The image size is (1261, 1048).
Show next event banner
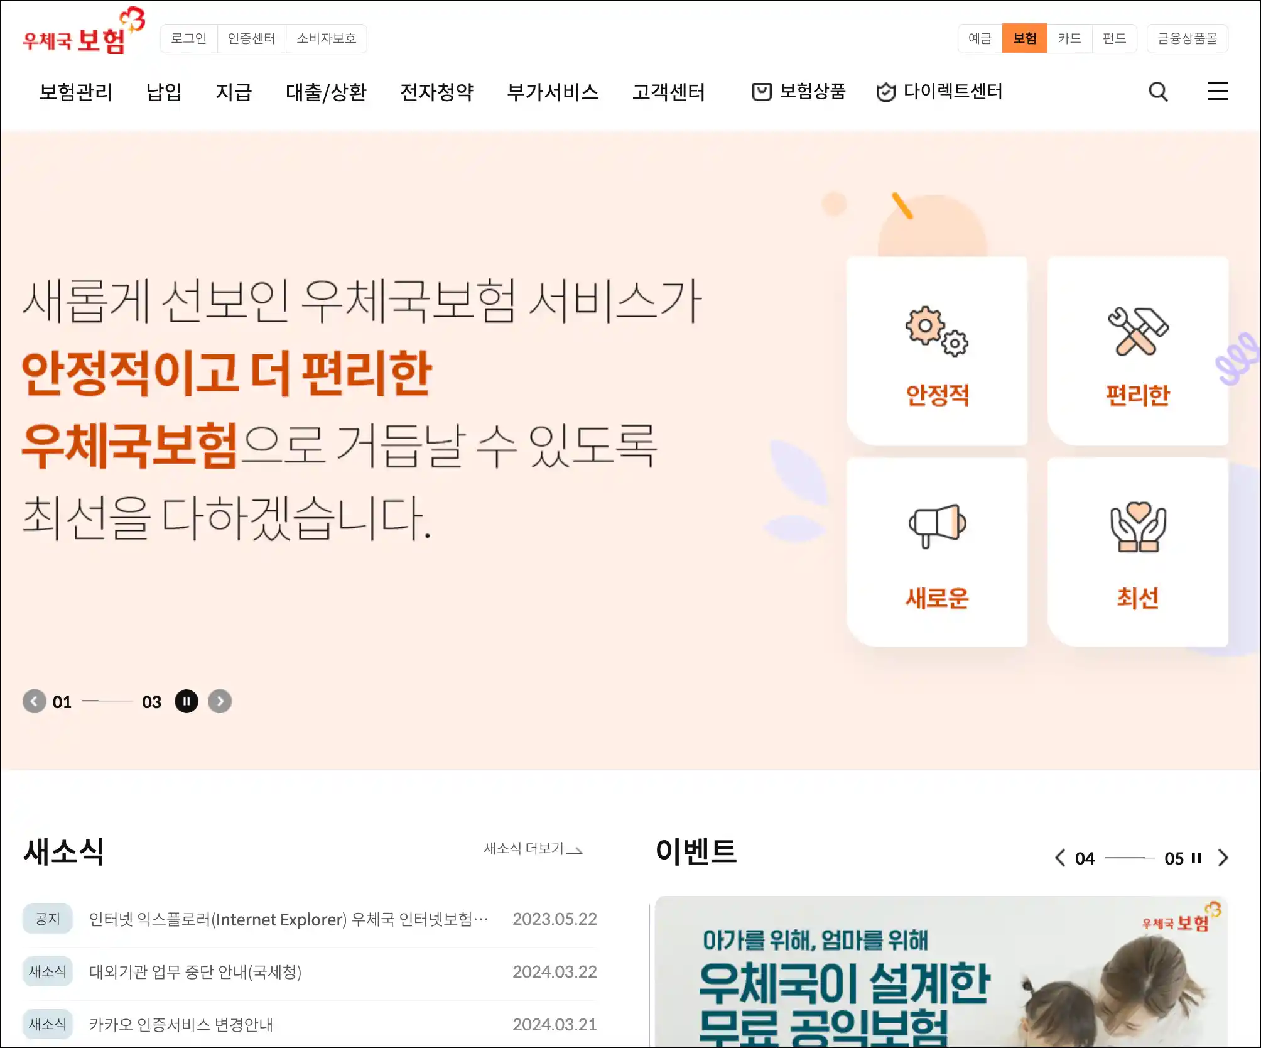1223,858
